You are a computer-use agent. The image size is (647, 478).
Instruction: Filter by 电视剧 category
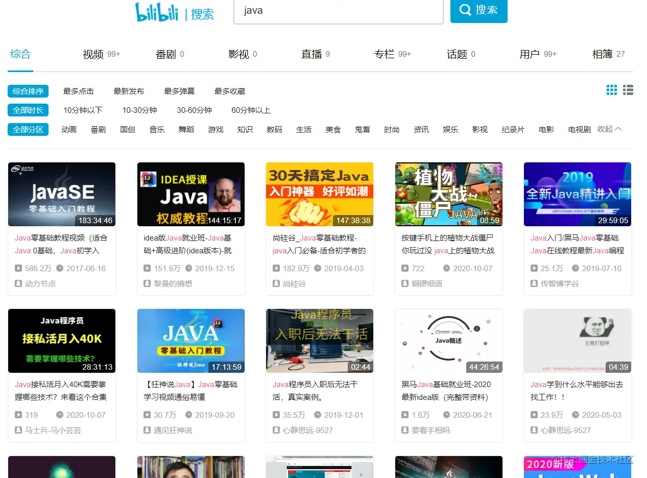pos(579,130)
